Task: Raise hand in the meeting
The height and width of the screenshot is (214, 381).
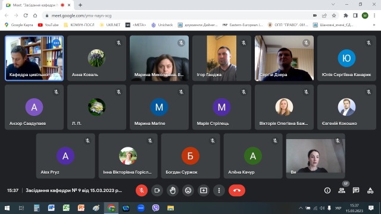Action: coord(173,190)
